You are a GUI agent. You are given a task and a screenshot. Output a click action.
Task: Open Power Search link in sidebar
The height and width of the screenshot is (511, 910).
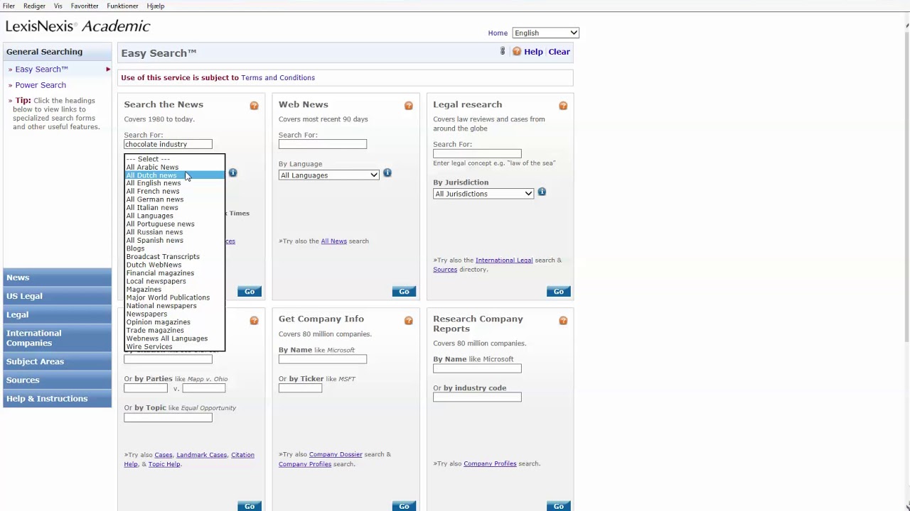[41, 85]
